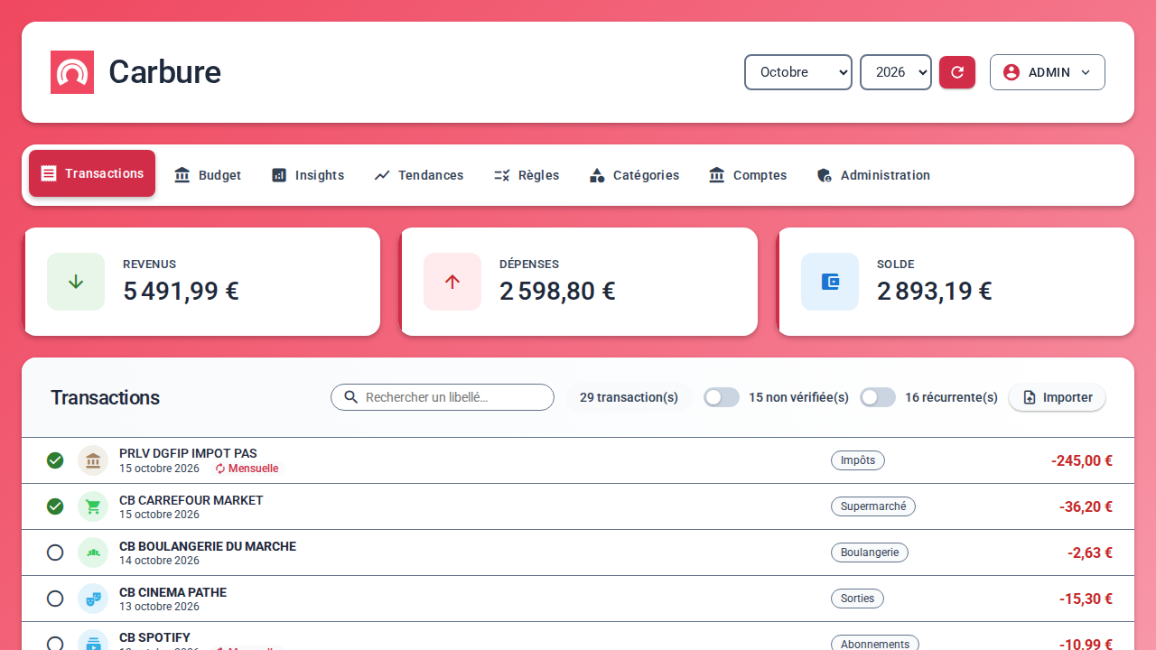This screenshot has width=1156, height=650.
Task: Change category chip Abonnements
Action: tap(875, 644)
